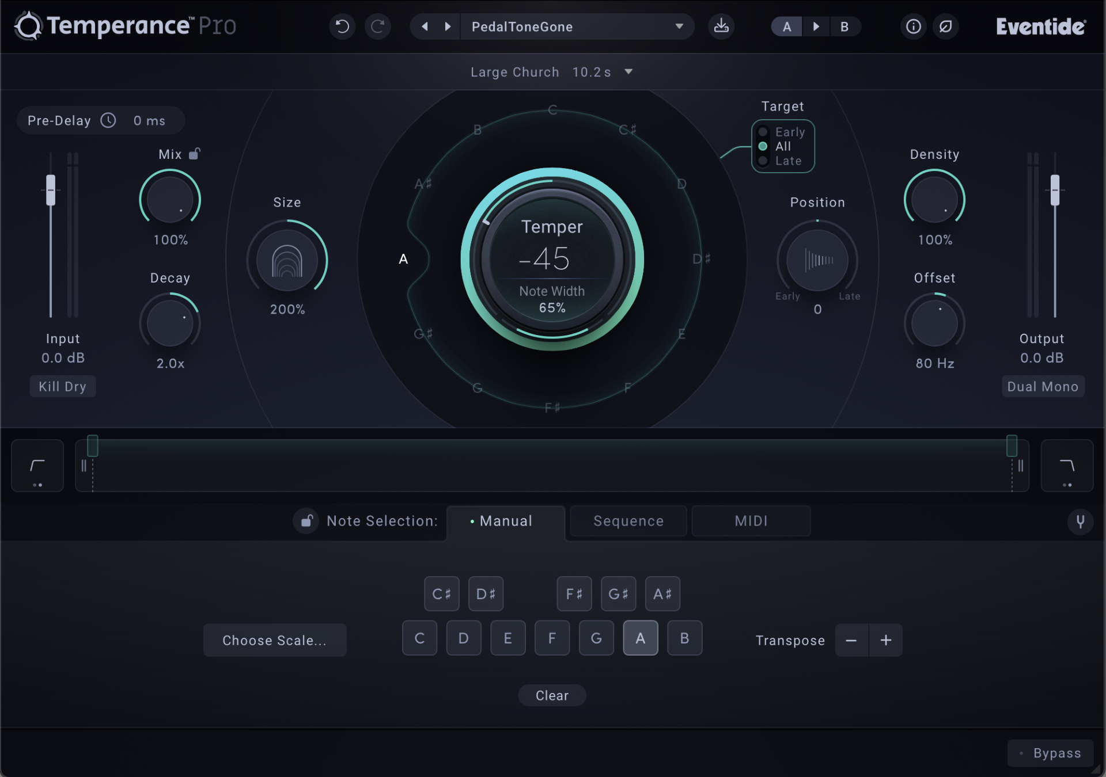Viewport: 1106px width, 777px height.
Task: Click the undo arrow icon
Action: [342, 26]
